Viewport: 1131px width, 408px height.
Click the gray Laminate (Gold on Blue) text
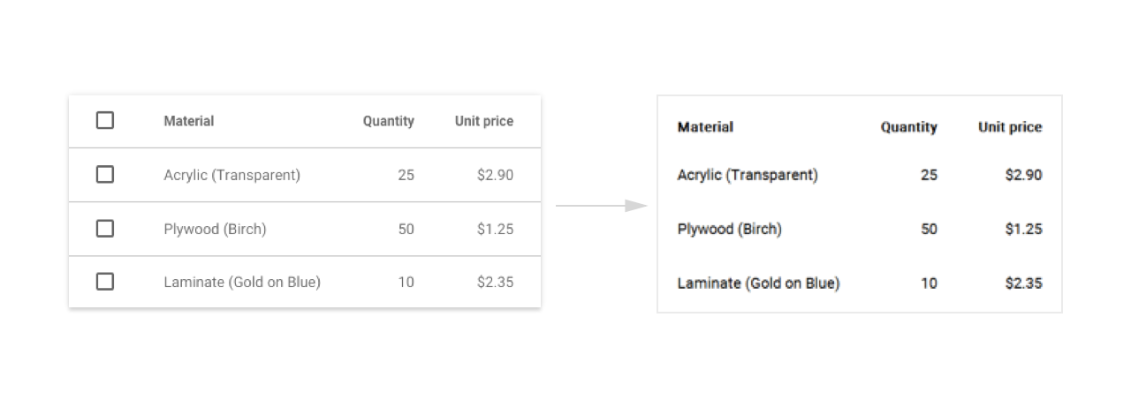(242, 283)
